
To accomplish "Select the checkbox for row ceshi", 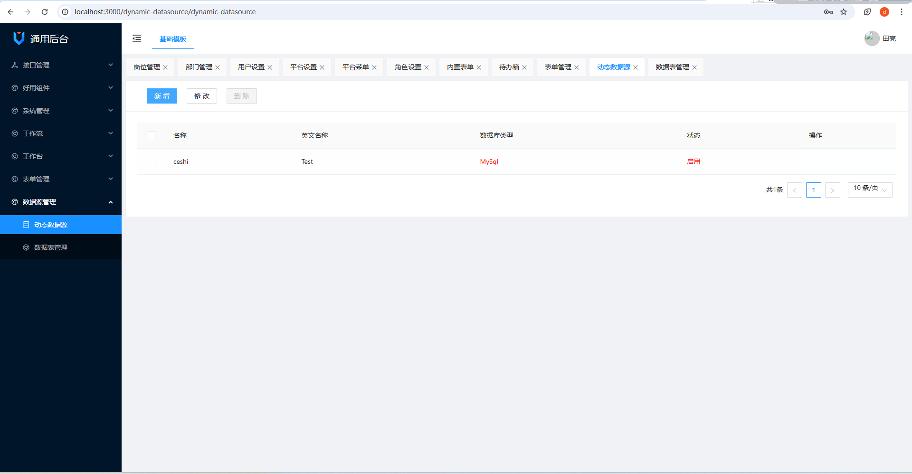I will point(152,161).
